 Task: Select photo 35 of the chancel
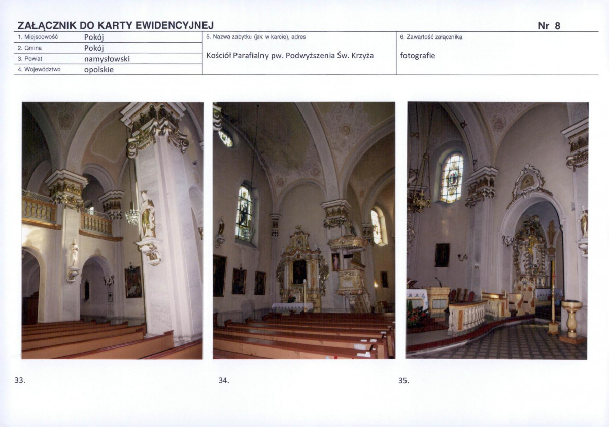point(497,230)
